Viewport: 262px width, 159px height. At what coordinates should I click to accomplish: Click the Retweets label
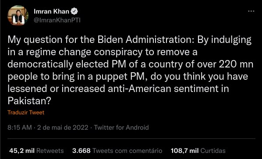coord(50,151)
